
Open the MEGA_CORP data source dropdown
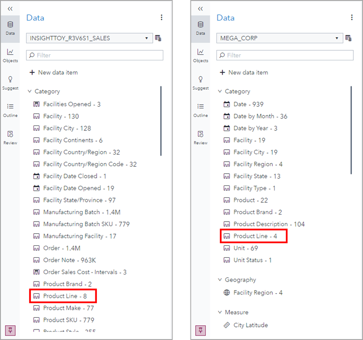(x=280, y=38)
